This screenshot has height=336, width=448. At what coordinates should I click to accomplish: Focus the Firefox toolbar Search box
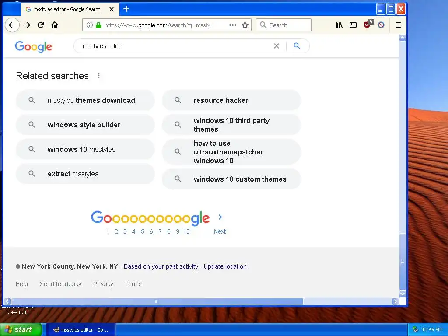pyautogui.click(x=283, y=25)
